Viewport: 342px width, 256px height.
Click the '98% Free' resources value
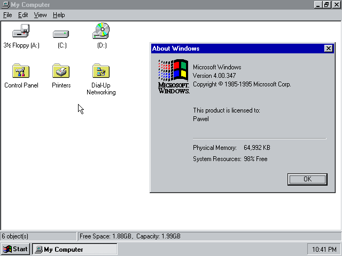255,159
